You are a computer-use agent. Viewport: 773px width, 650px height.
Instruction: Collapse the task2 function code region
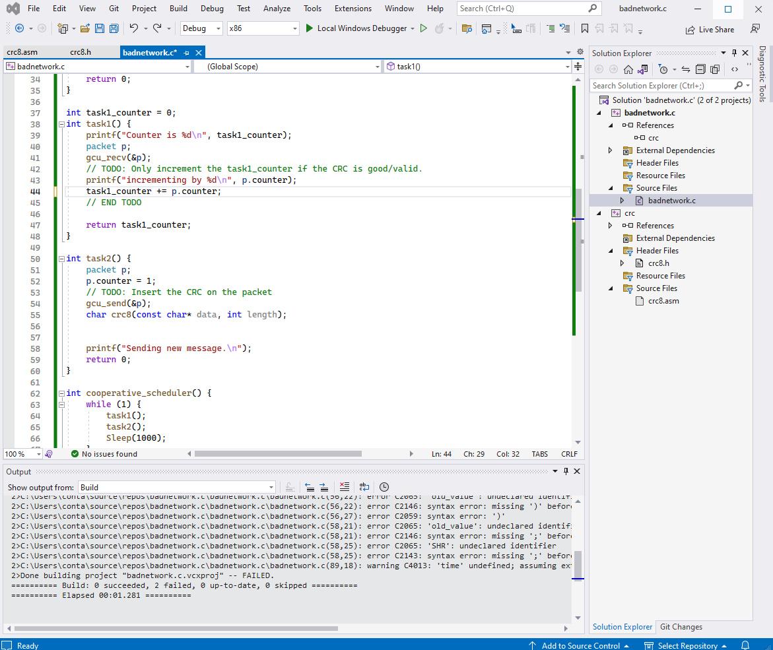61,258
